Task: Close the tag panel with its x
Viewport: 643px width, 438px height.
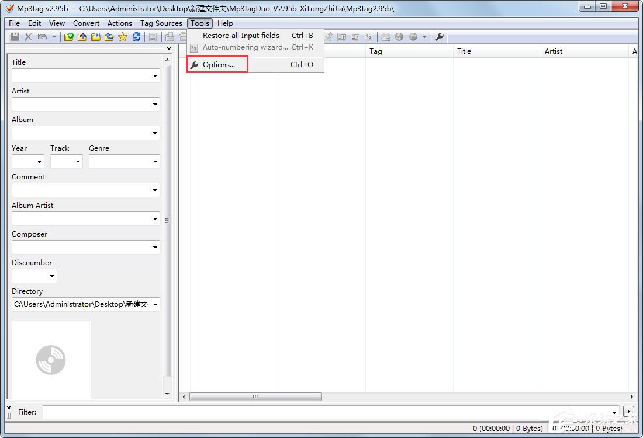Action: click(x=169, y=48)
